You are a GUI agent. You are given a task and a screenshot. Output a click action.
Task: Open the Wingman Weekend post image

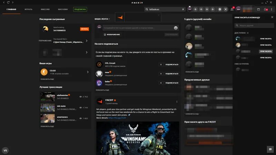(x=138, y=138)
